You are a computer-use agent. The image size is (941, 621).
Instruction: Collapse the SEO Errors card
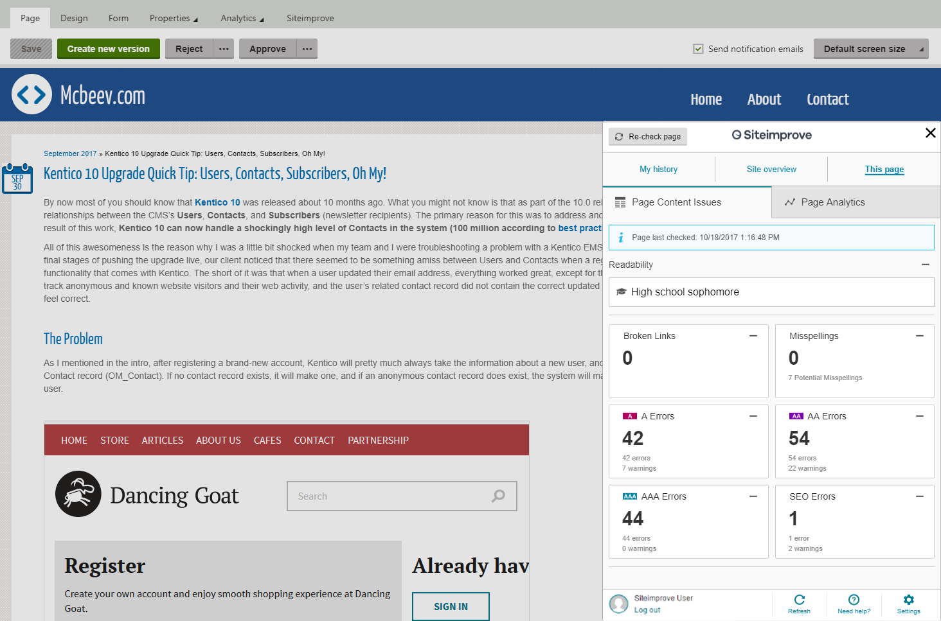click(920, 496)
